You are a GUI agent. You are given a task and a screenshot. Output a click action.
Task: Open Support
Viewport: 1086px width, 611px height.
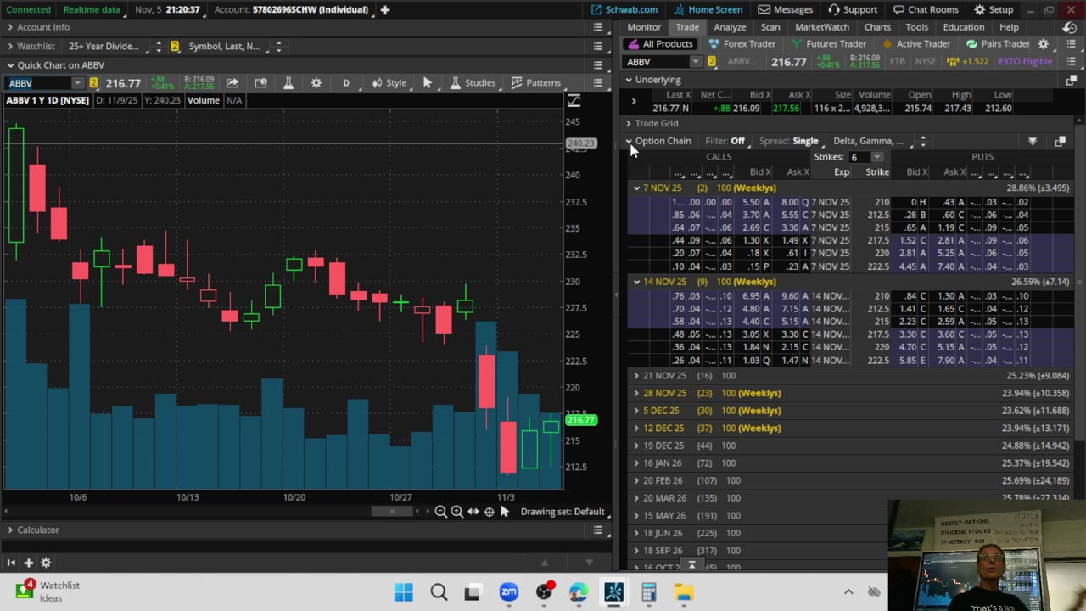click(853, 10)
